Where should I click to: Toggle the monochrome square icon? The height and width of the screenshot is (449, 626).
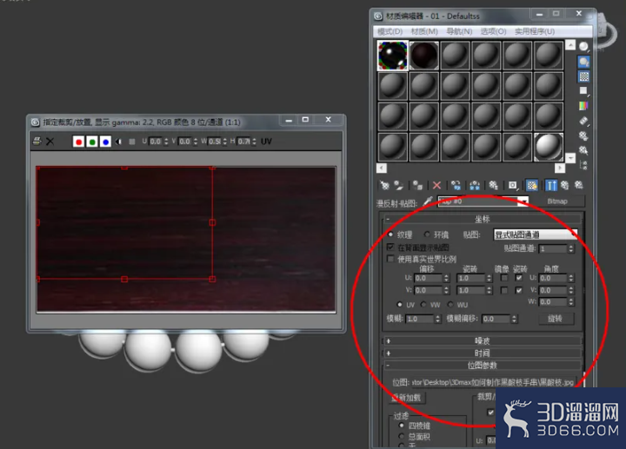click(132, 142)
